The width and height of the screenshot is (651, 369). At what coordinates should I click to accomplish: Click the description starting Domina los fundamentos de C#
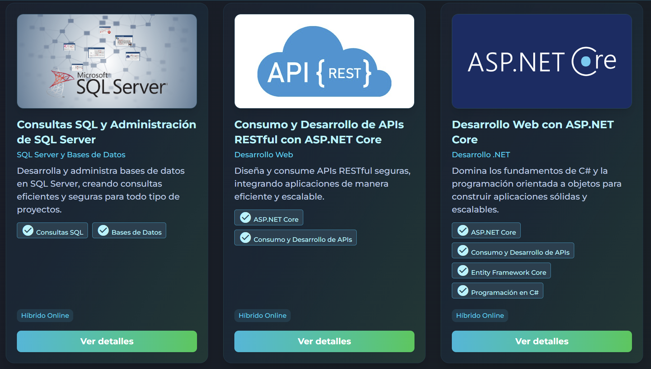coord(537,190)
